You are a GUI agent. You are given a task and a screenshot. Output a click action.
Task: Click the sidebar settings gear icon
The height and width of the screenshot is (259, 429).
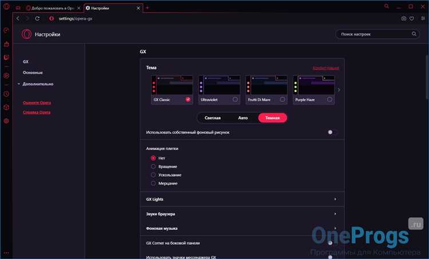tap(6, 121)
